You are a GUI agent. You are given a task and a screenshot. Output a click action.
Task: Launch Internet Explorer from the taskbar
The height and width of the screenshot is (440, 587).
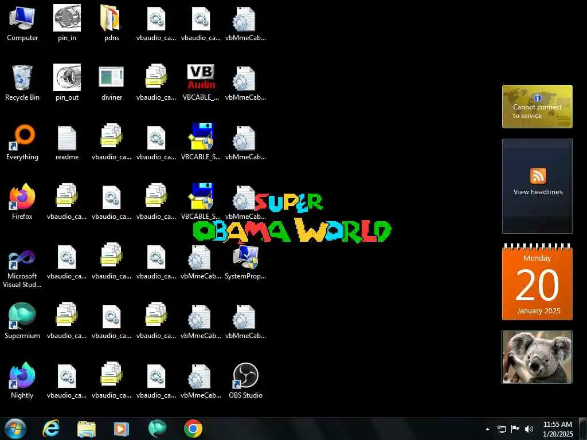coord(50,429)
